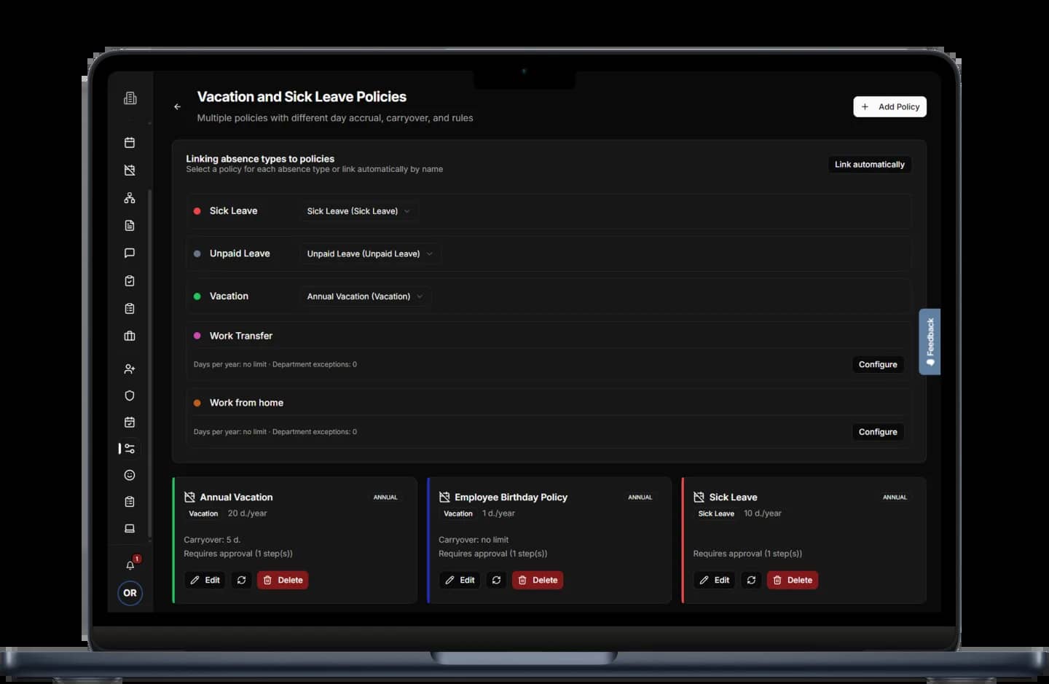Open the add-user person icon in sidebar
Image resolution: width=1049 pixels, height=684 pixels.
pos(130,369)
